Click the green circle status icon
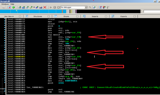The width and height of the screenshot is (160, 95). click(13, 7)
